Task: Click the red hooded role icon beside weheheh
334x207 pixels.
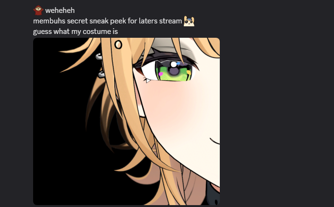Action: [38, 10]
